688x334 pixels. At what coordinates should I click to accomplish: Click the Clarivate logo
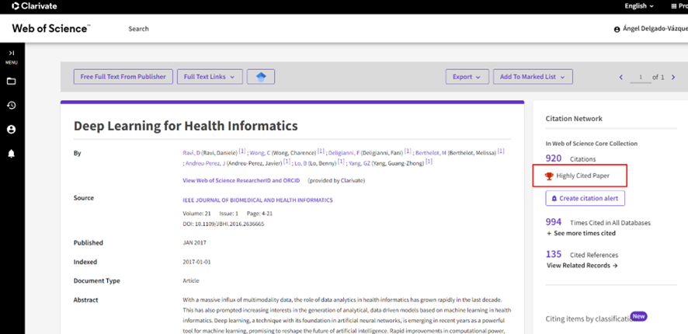tap(34, 6)
